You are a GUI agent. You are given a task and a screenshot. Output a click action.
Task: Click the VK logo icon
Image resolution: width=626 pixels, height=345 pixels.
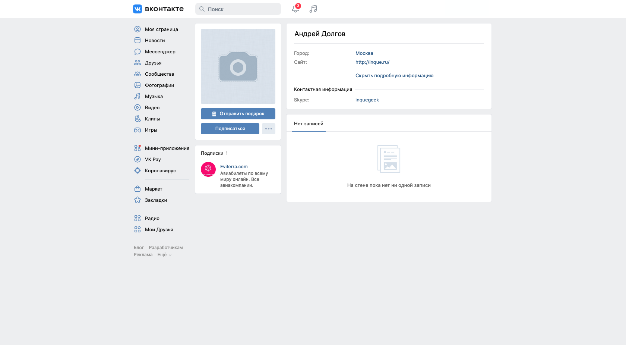[x=137, y=9]
